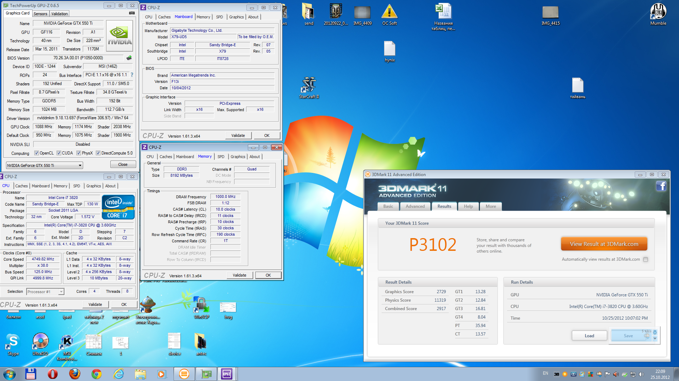Open the Processor #1 selection dropdown
The height and width of the screenshot is (381, 679).
point(45,292)
